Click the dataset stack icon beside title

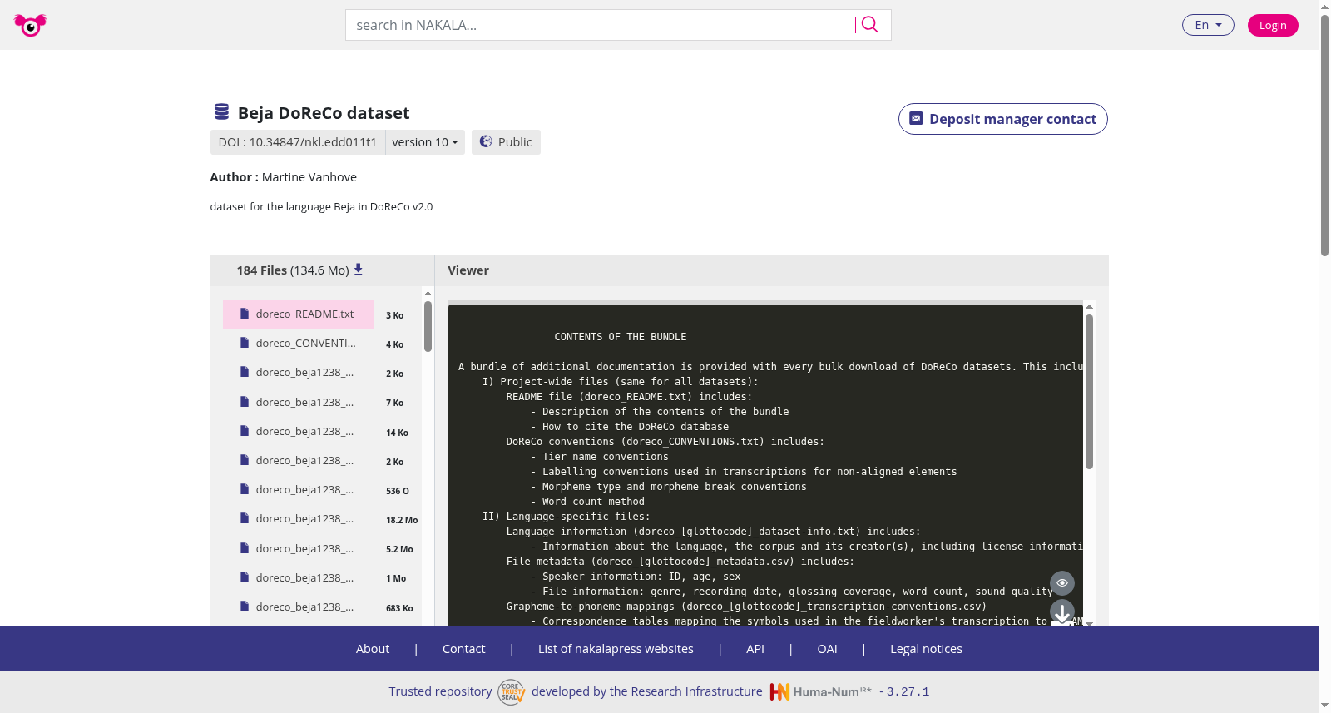click(221, 111)
